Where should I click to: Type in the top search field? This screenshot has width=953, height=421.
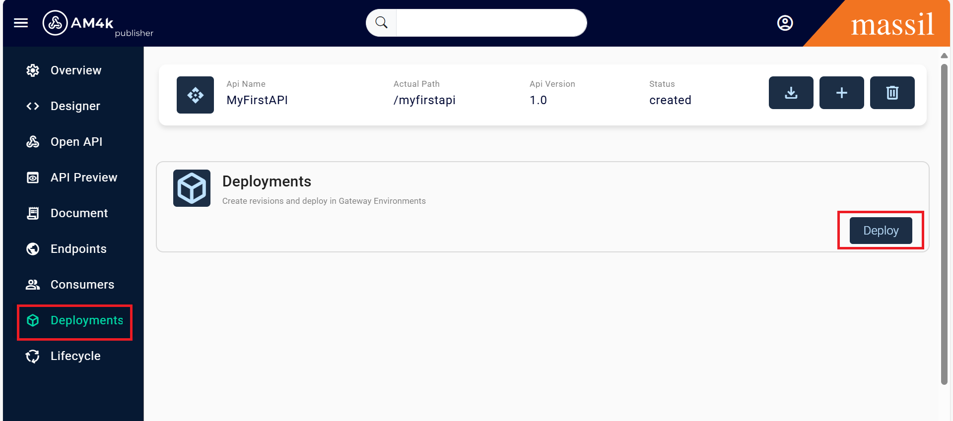click(x=490, y=23)
